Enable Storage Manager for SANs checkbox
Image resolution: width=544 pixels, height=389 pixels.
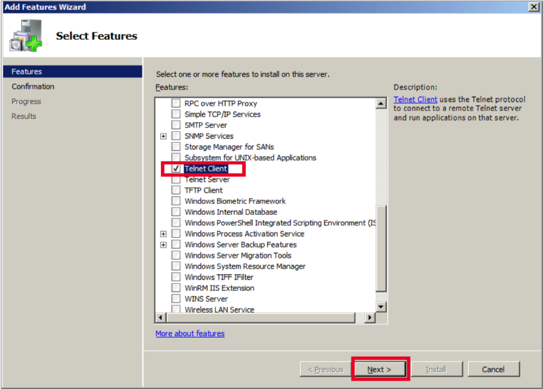coord(176,146)
